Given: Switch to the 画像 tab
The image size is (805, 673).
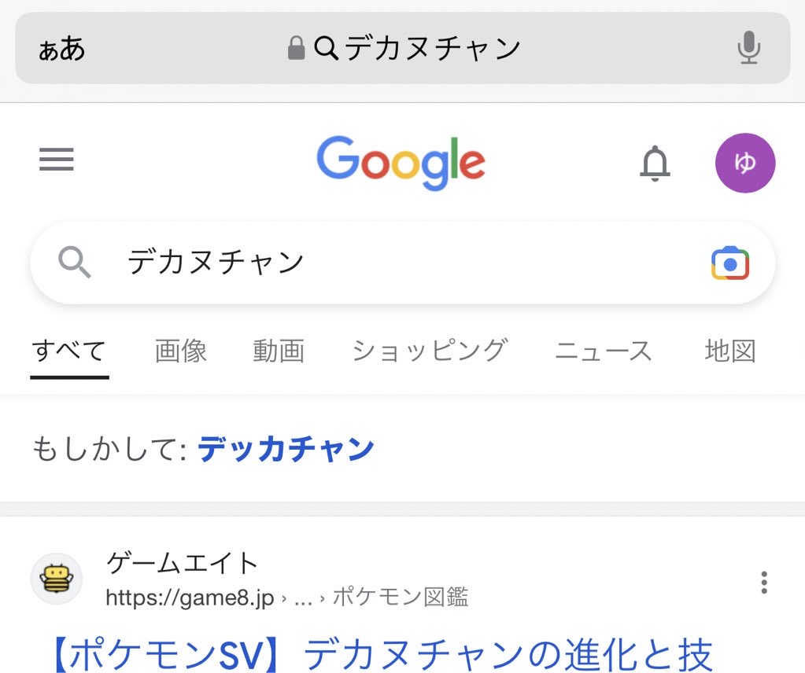Looking at the screenshot, I should (x=181, y=352).
